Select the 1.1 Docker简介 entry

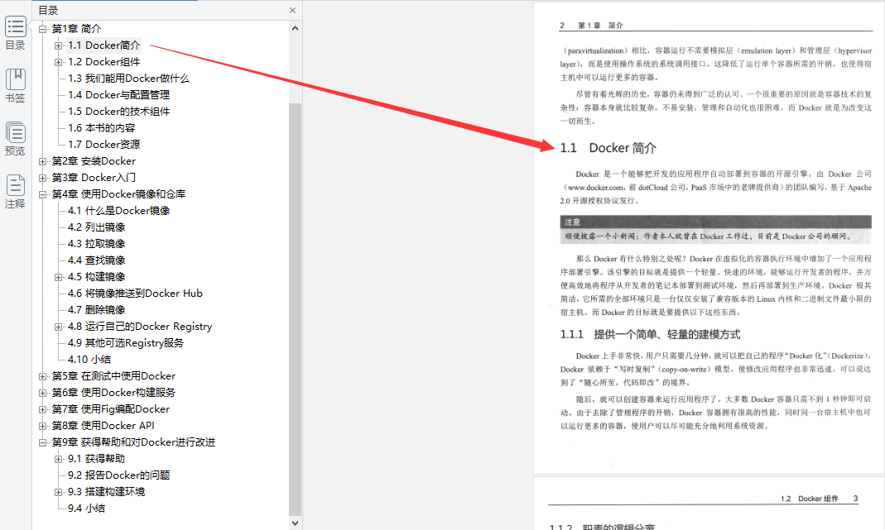[x=103, y=45]
